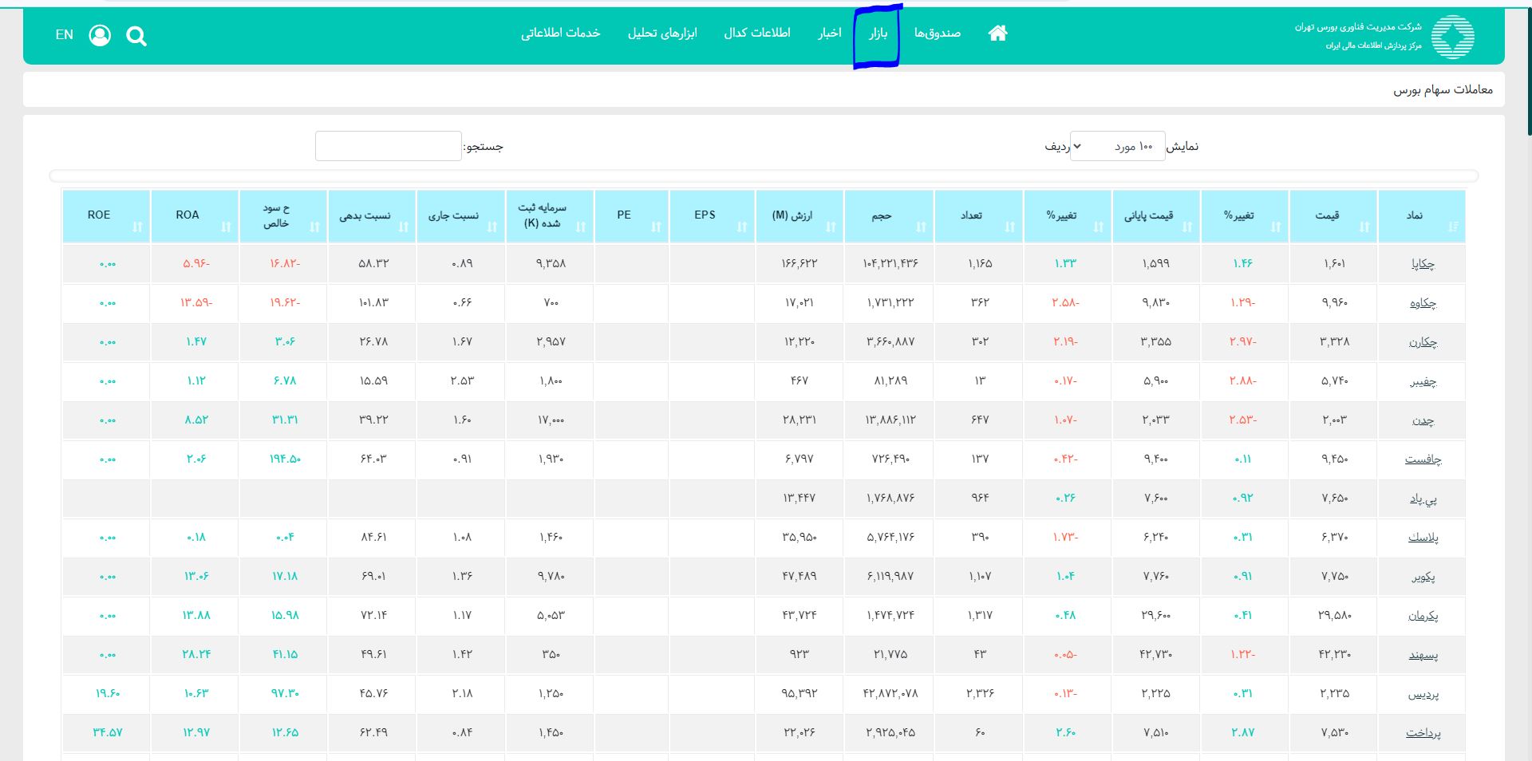Open symbol چخیبر link

[1423, 381]
